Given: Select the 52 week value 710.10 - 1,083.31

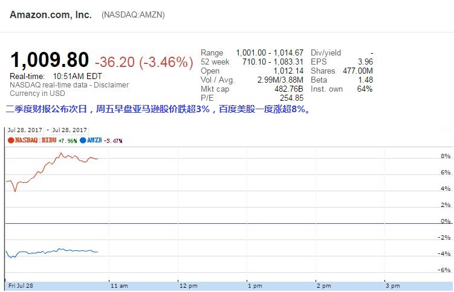Looking at the screenshot, I should 273,62.
